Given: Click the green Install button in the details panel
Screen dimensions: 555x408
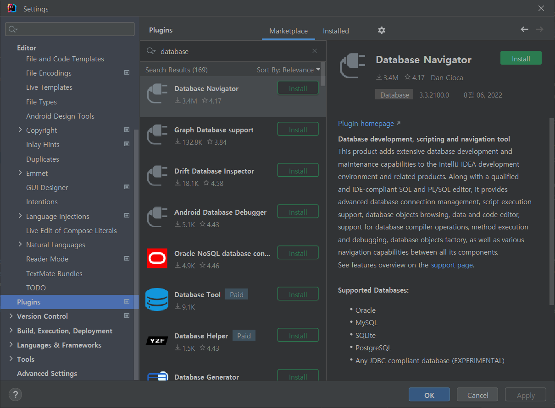Looking at the screenshot, I should pos(521,59).
